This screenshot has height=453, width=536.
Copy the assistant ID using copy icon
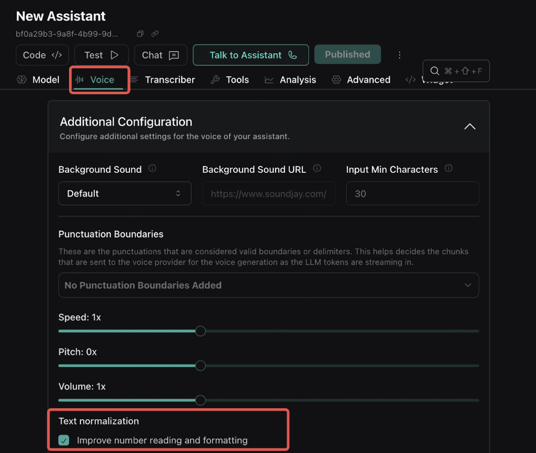pyautogui.click(x=140, y=34)
